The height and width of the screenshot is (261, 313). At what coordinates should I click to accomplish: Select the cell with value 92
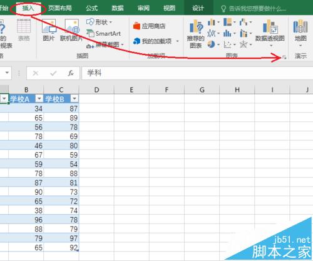pos(61,247)
